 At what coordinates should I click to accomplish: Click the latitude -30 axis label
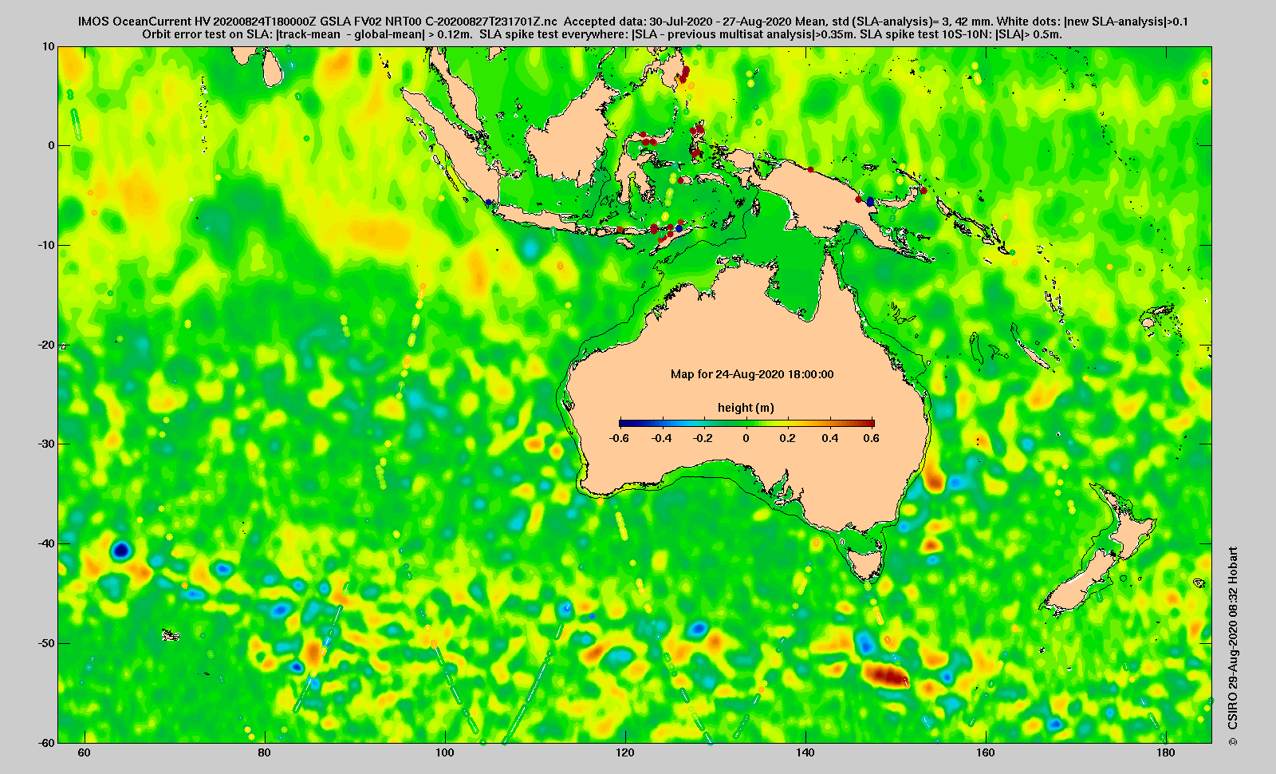pyautogui.click(x=47, y=444)
